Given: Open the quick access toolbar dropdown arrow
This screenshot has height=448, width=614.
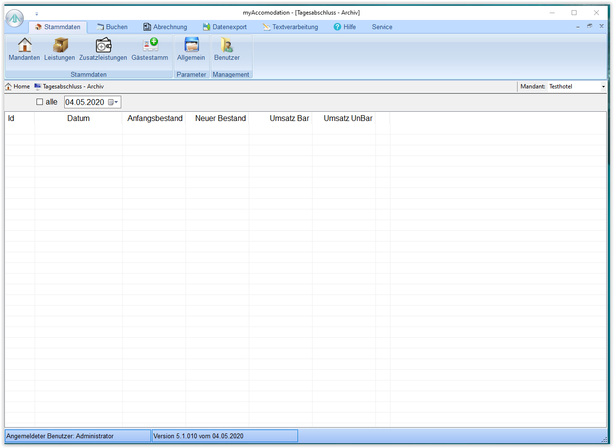Looking at the screenshot, I should coord(37,14).
